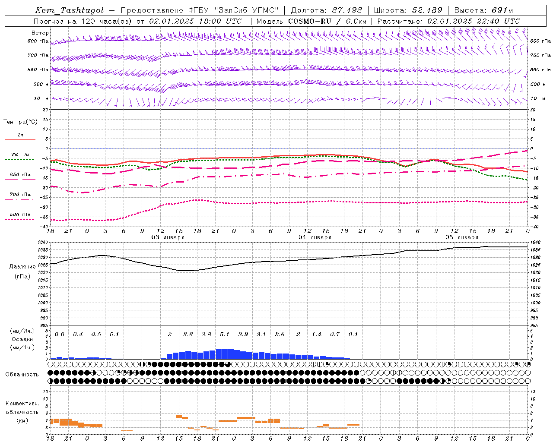The height and width of the screenshot is (442, 553).
Task: Click the 05 января date label
Action: [x=462, y=237]
